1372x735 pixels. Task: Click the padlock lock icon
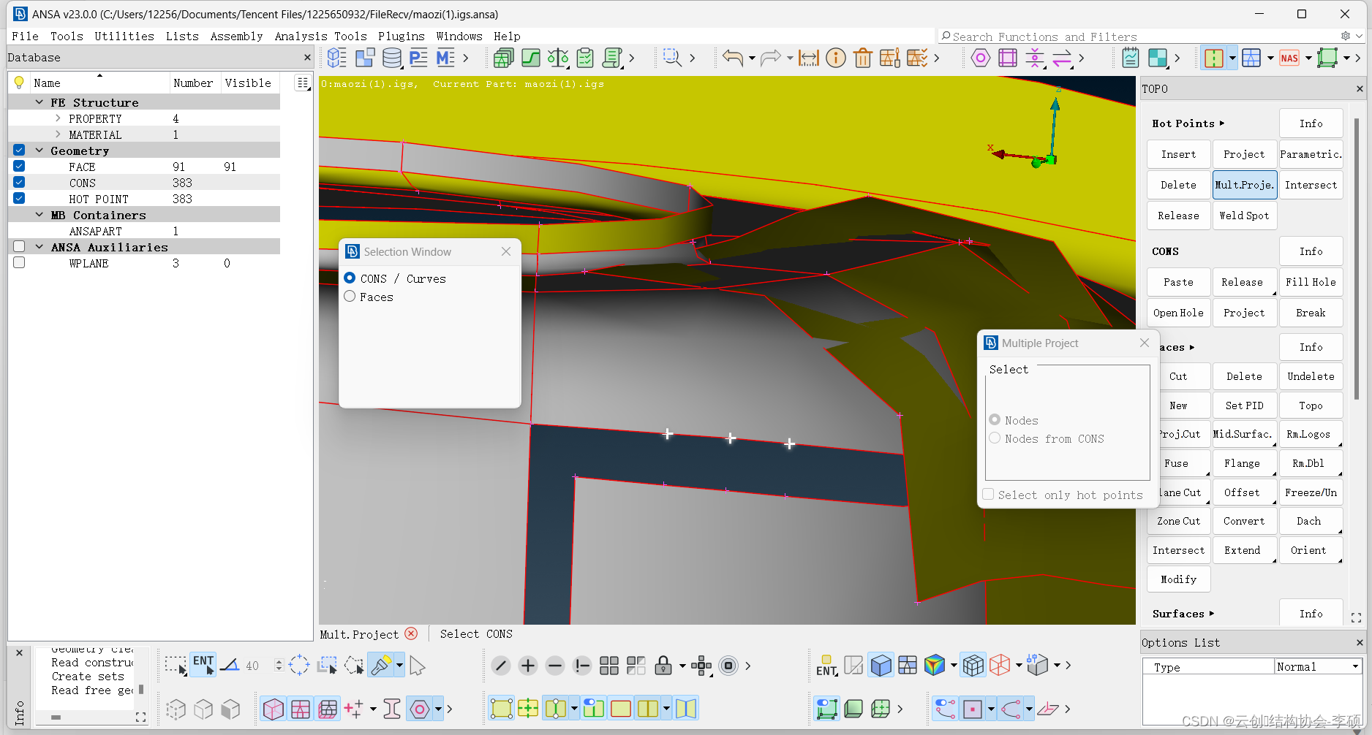coord(663,666)
